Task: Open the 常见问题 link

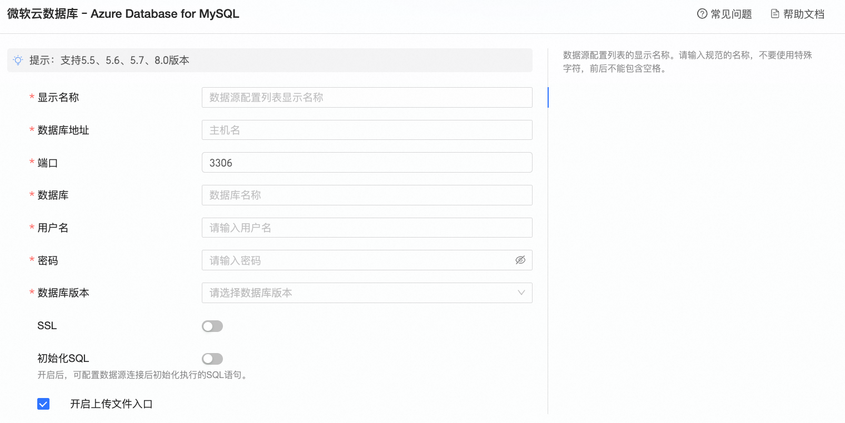Action: pos(724,14)
